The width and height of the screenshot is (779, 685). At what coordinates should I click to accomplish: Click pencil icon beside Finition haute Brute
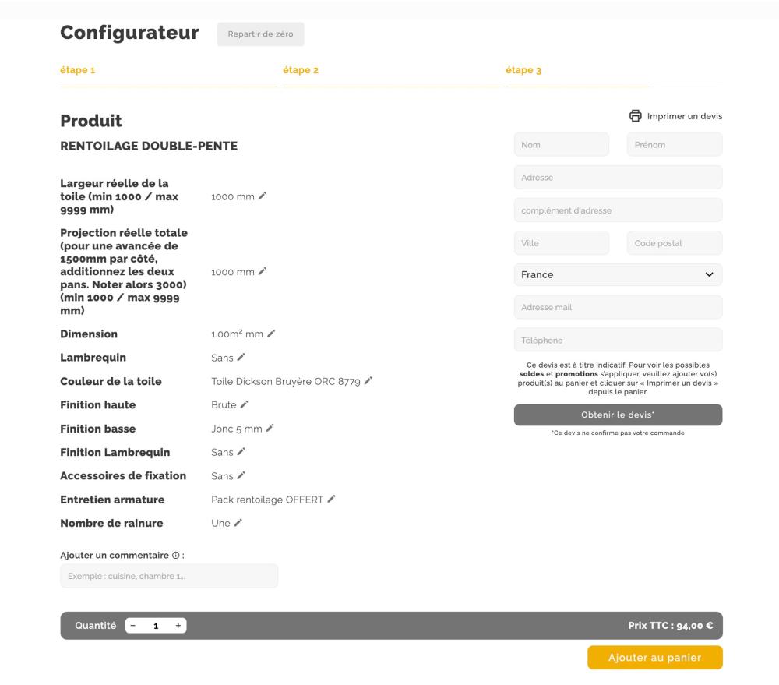[244, 404]
